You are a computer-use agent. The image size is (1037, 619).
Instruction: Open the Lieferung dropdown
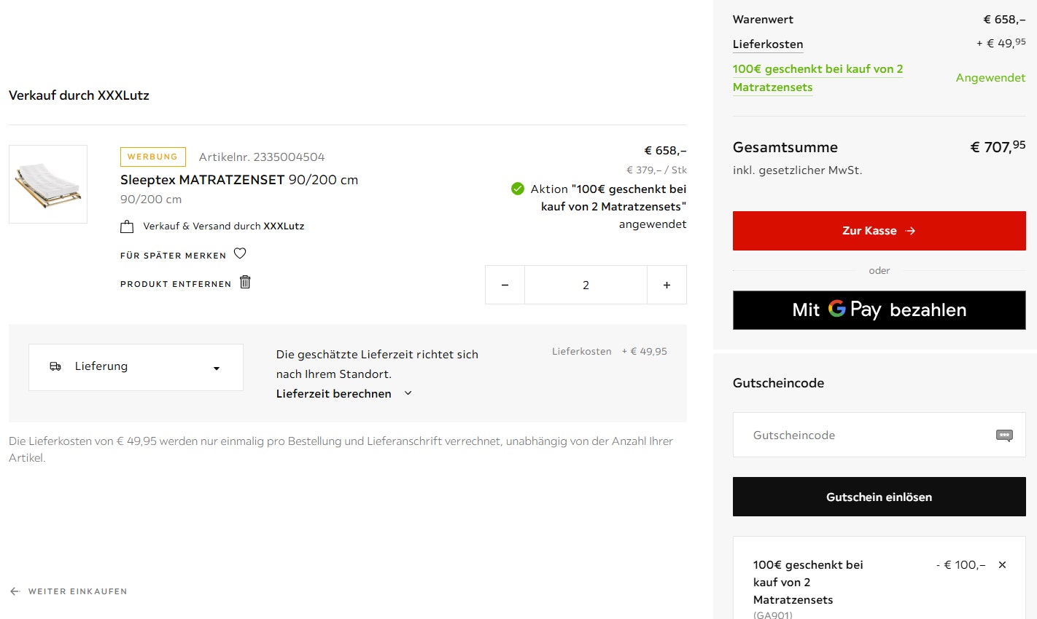pos(136,367)
